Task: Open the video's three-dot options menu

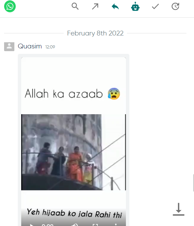Action: pos(116,225)
